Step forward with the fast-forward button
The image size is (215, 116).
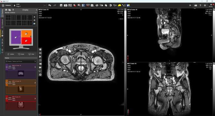tap(40, 67)
